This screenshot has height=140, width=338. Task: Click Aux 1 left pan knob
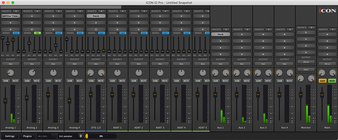coord(215,73)
